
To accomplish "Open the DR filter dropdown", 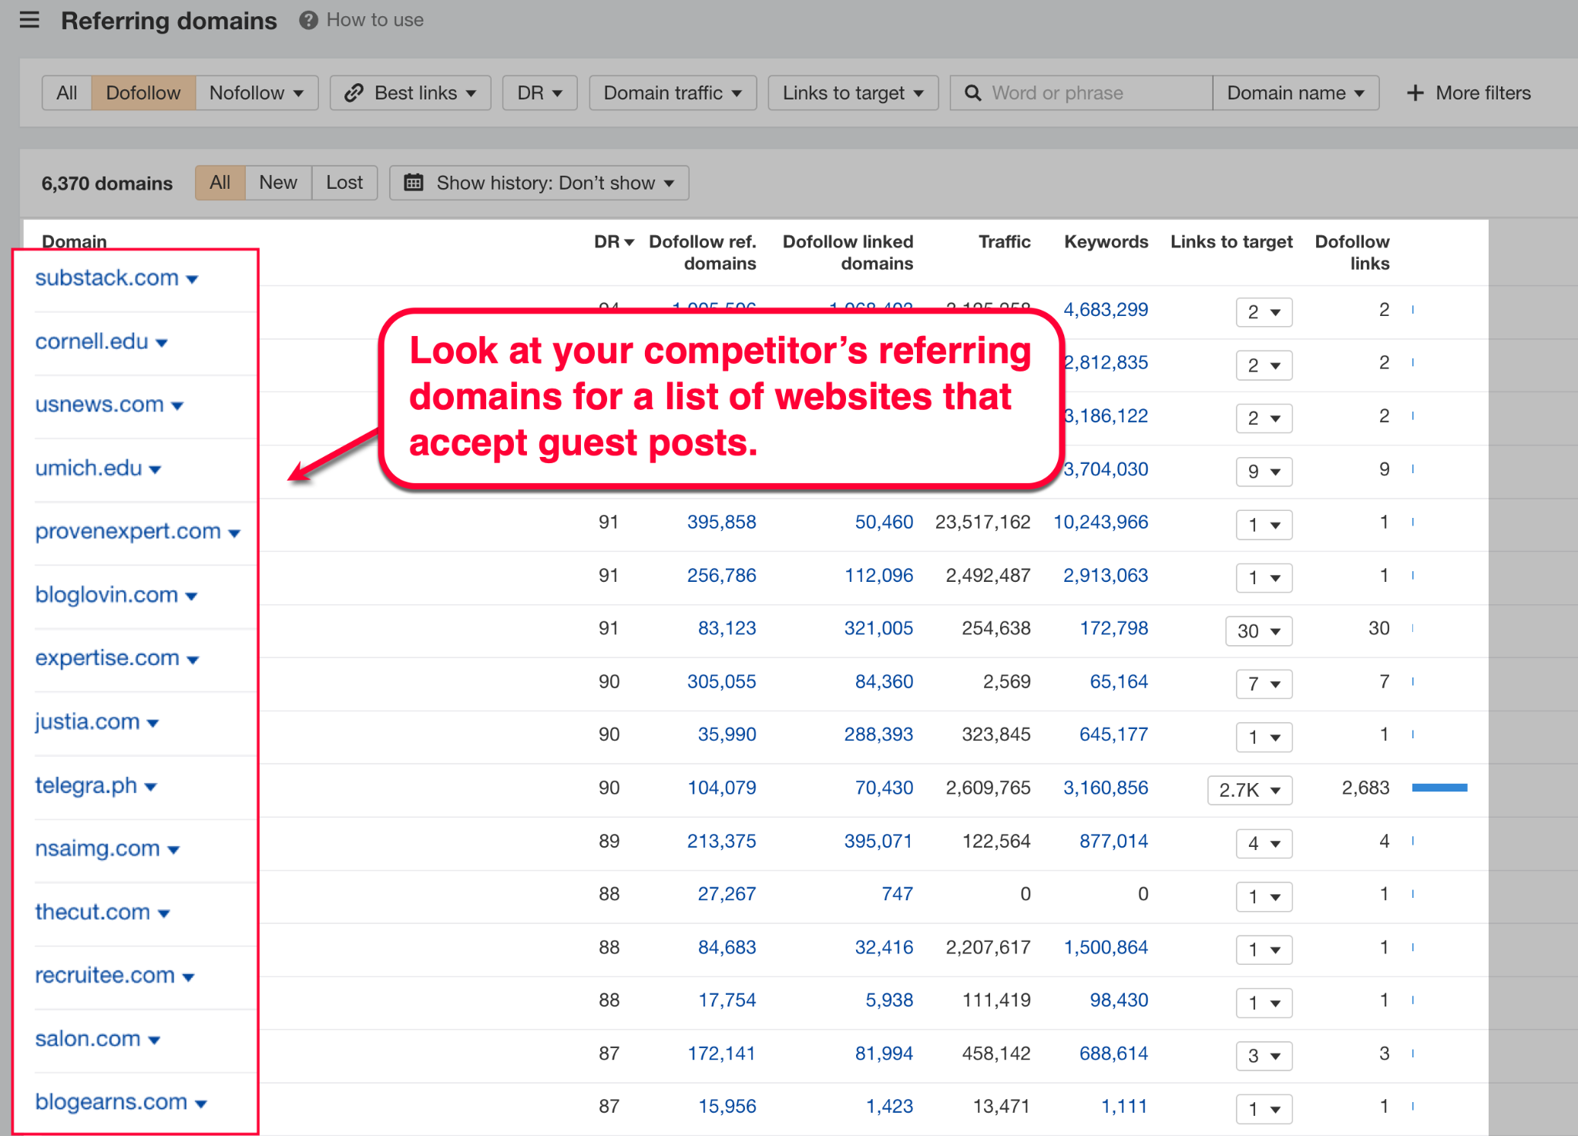I will coord(539,93).
